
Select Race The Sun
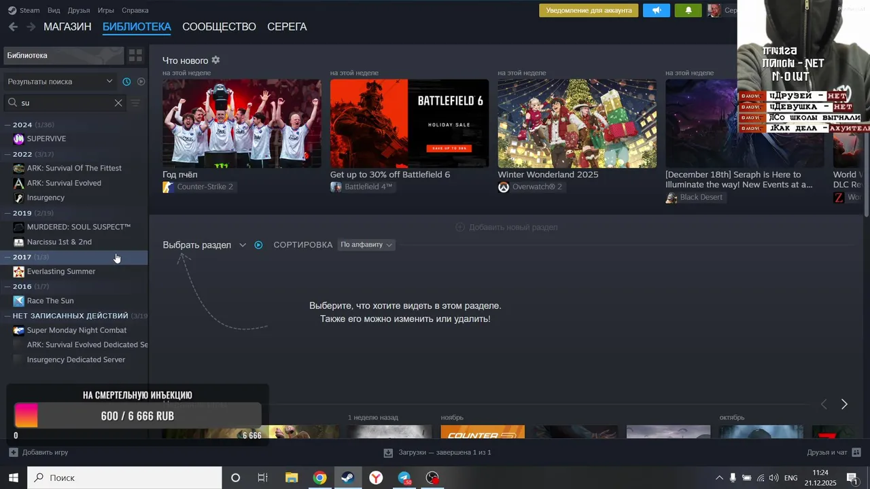pos(74,301)
